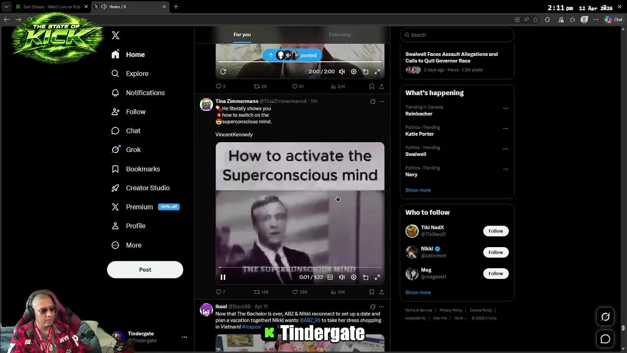Screen dimensions: 627x353
Task: Open the @ABZ_96 mention link
Action: click(310, 320)
